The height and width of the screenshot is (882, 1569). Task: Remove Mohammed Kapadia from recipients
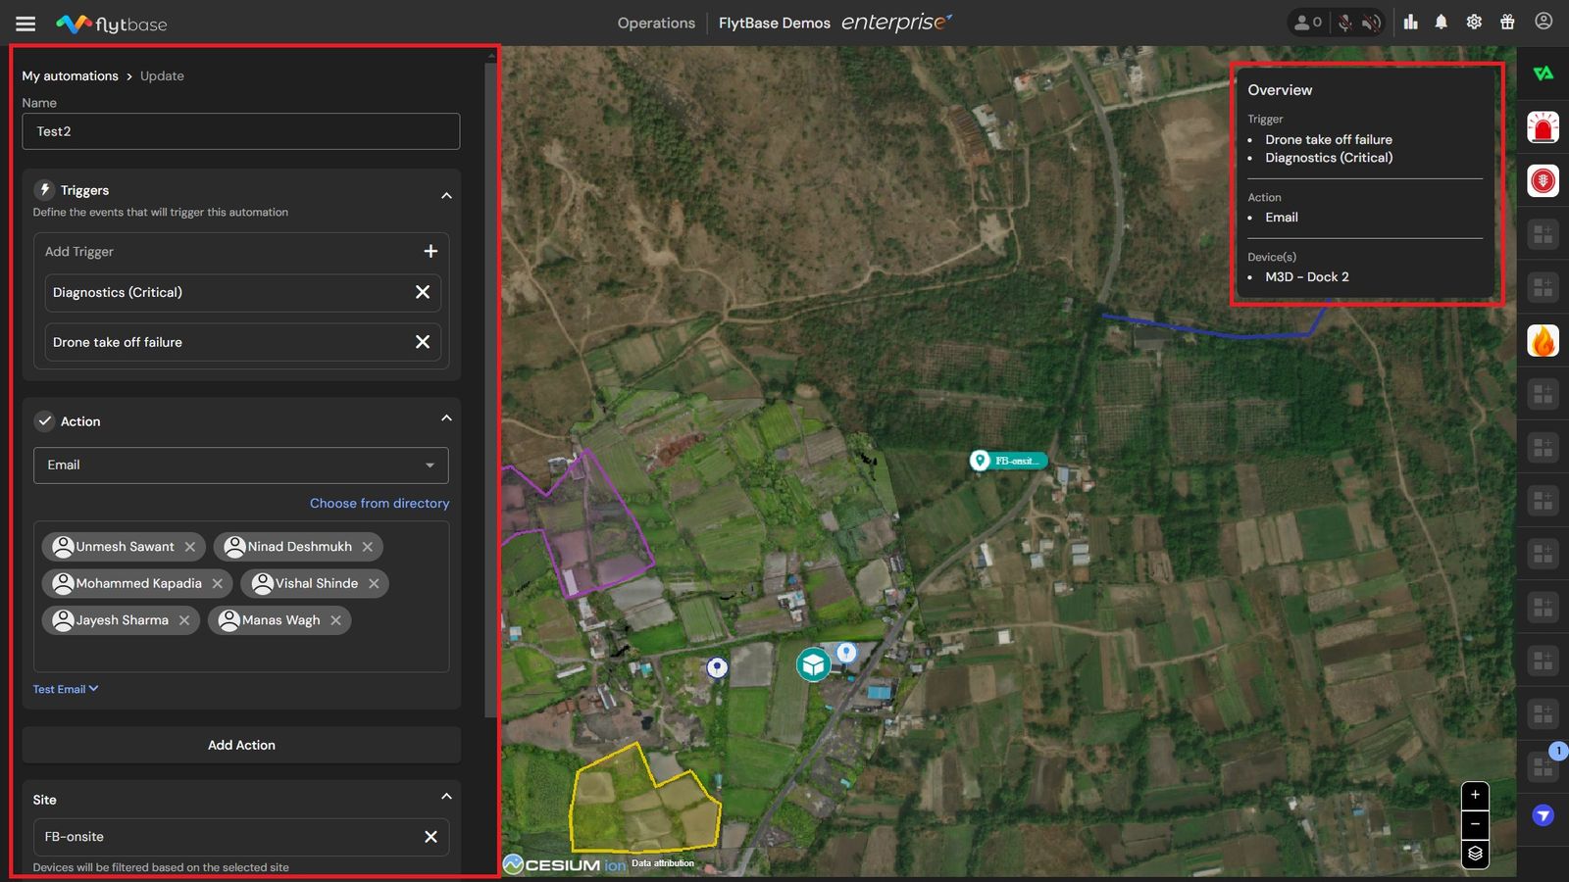click(x=218, y=583)
